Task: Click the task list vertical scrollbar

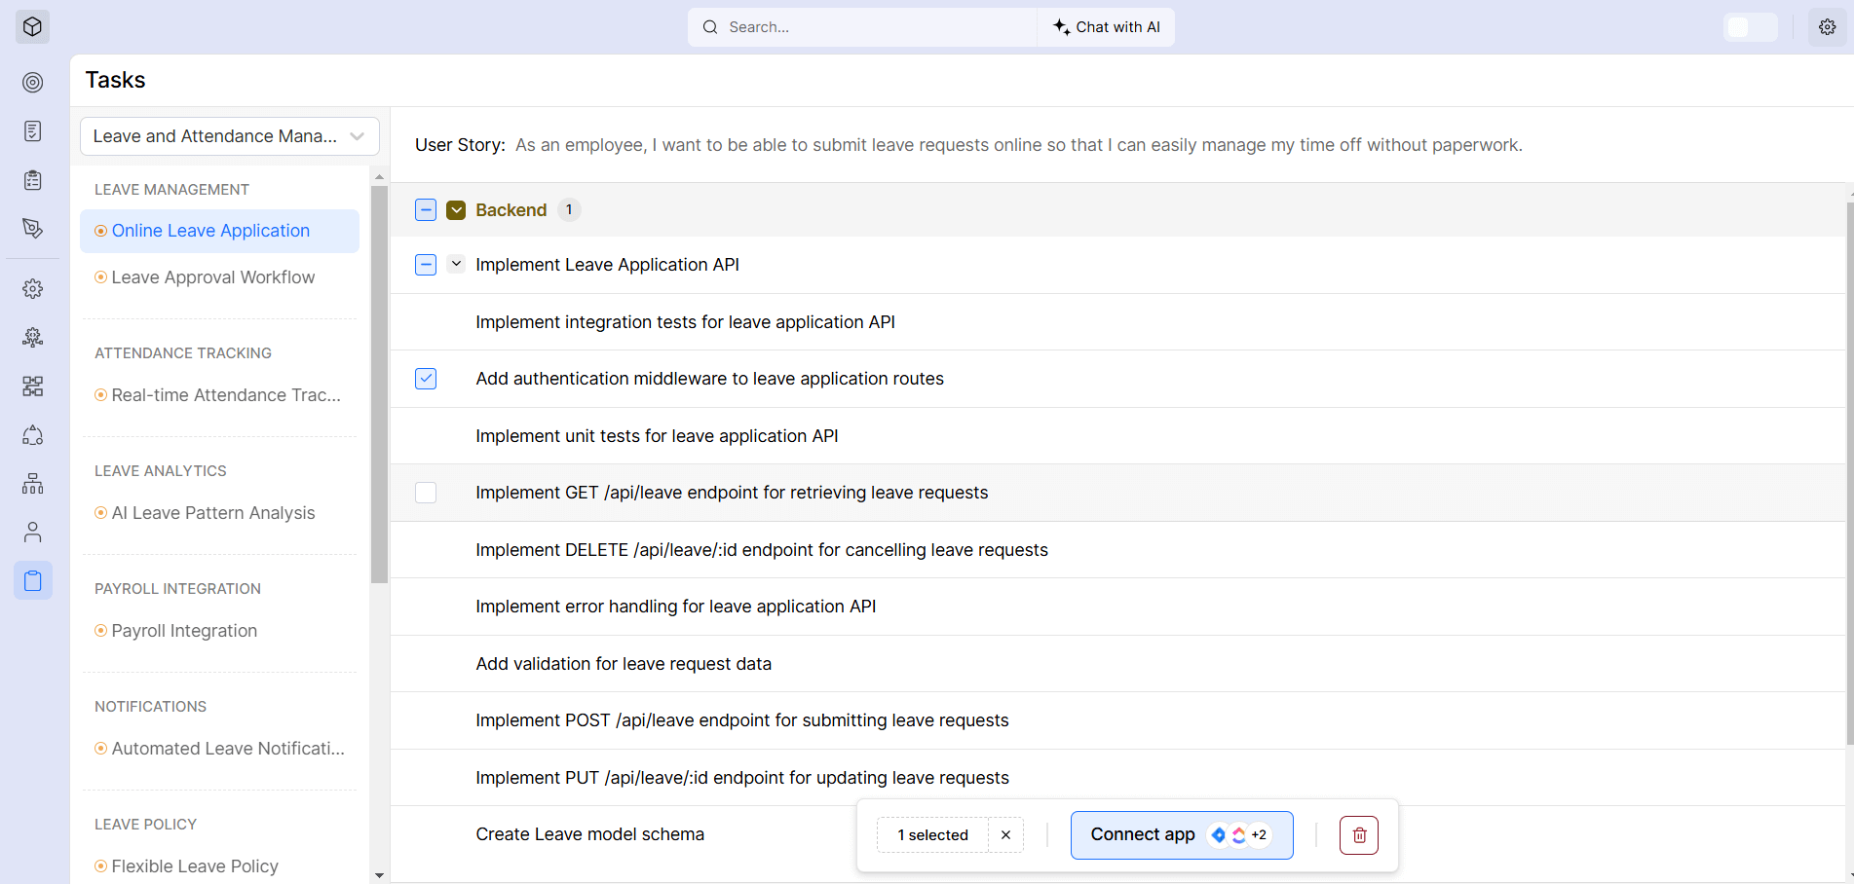Action: pos(1849,472)
